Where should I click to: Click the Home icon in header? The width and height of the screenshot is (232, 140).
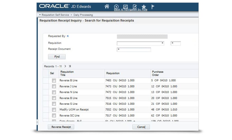pyautogui.click(x=107, y=7)
